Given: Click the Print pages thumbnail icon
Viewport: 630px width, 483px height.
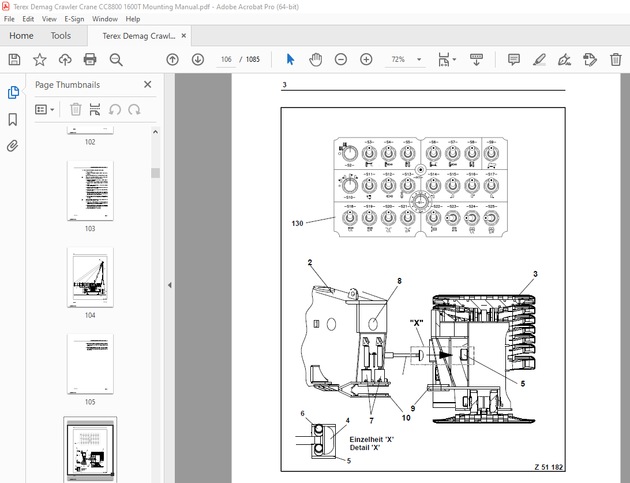Looking at the screenshot, I should pyautogui.click(x=95, y=109).
